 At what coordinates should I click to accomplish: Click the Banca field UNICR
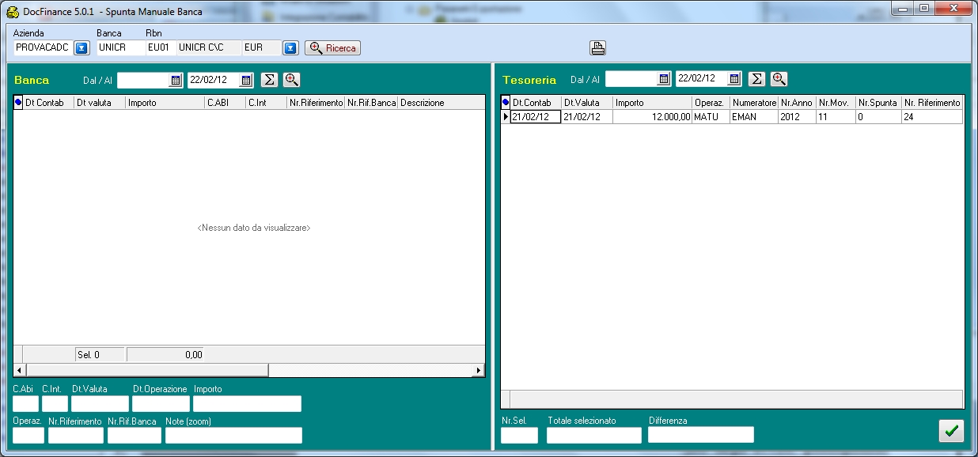point(120,48)
